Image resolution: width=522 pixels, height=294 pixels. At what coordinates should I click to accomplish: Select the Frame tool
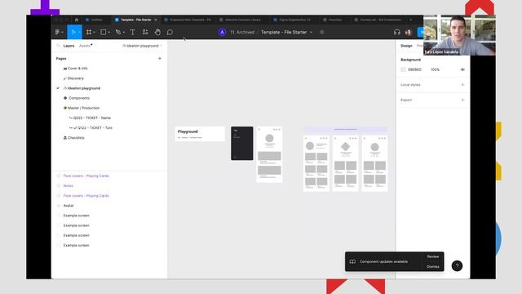click(x=89, y=32)
